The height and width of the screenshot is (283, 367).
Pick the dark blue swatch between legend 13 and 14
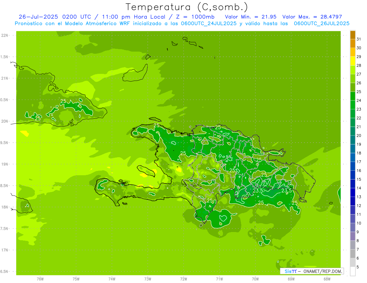tap(353, 193)
